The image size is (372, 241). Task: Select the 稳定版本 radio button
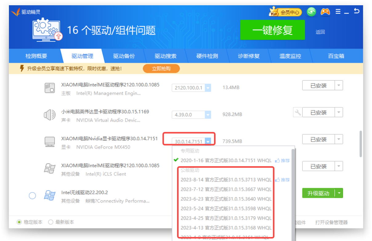coord(19,222)
